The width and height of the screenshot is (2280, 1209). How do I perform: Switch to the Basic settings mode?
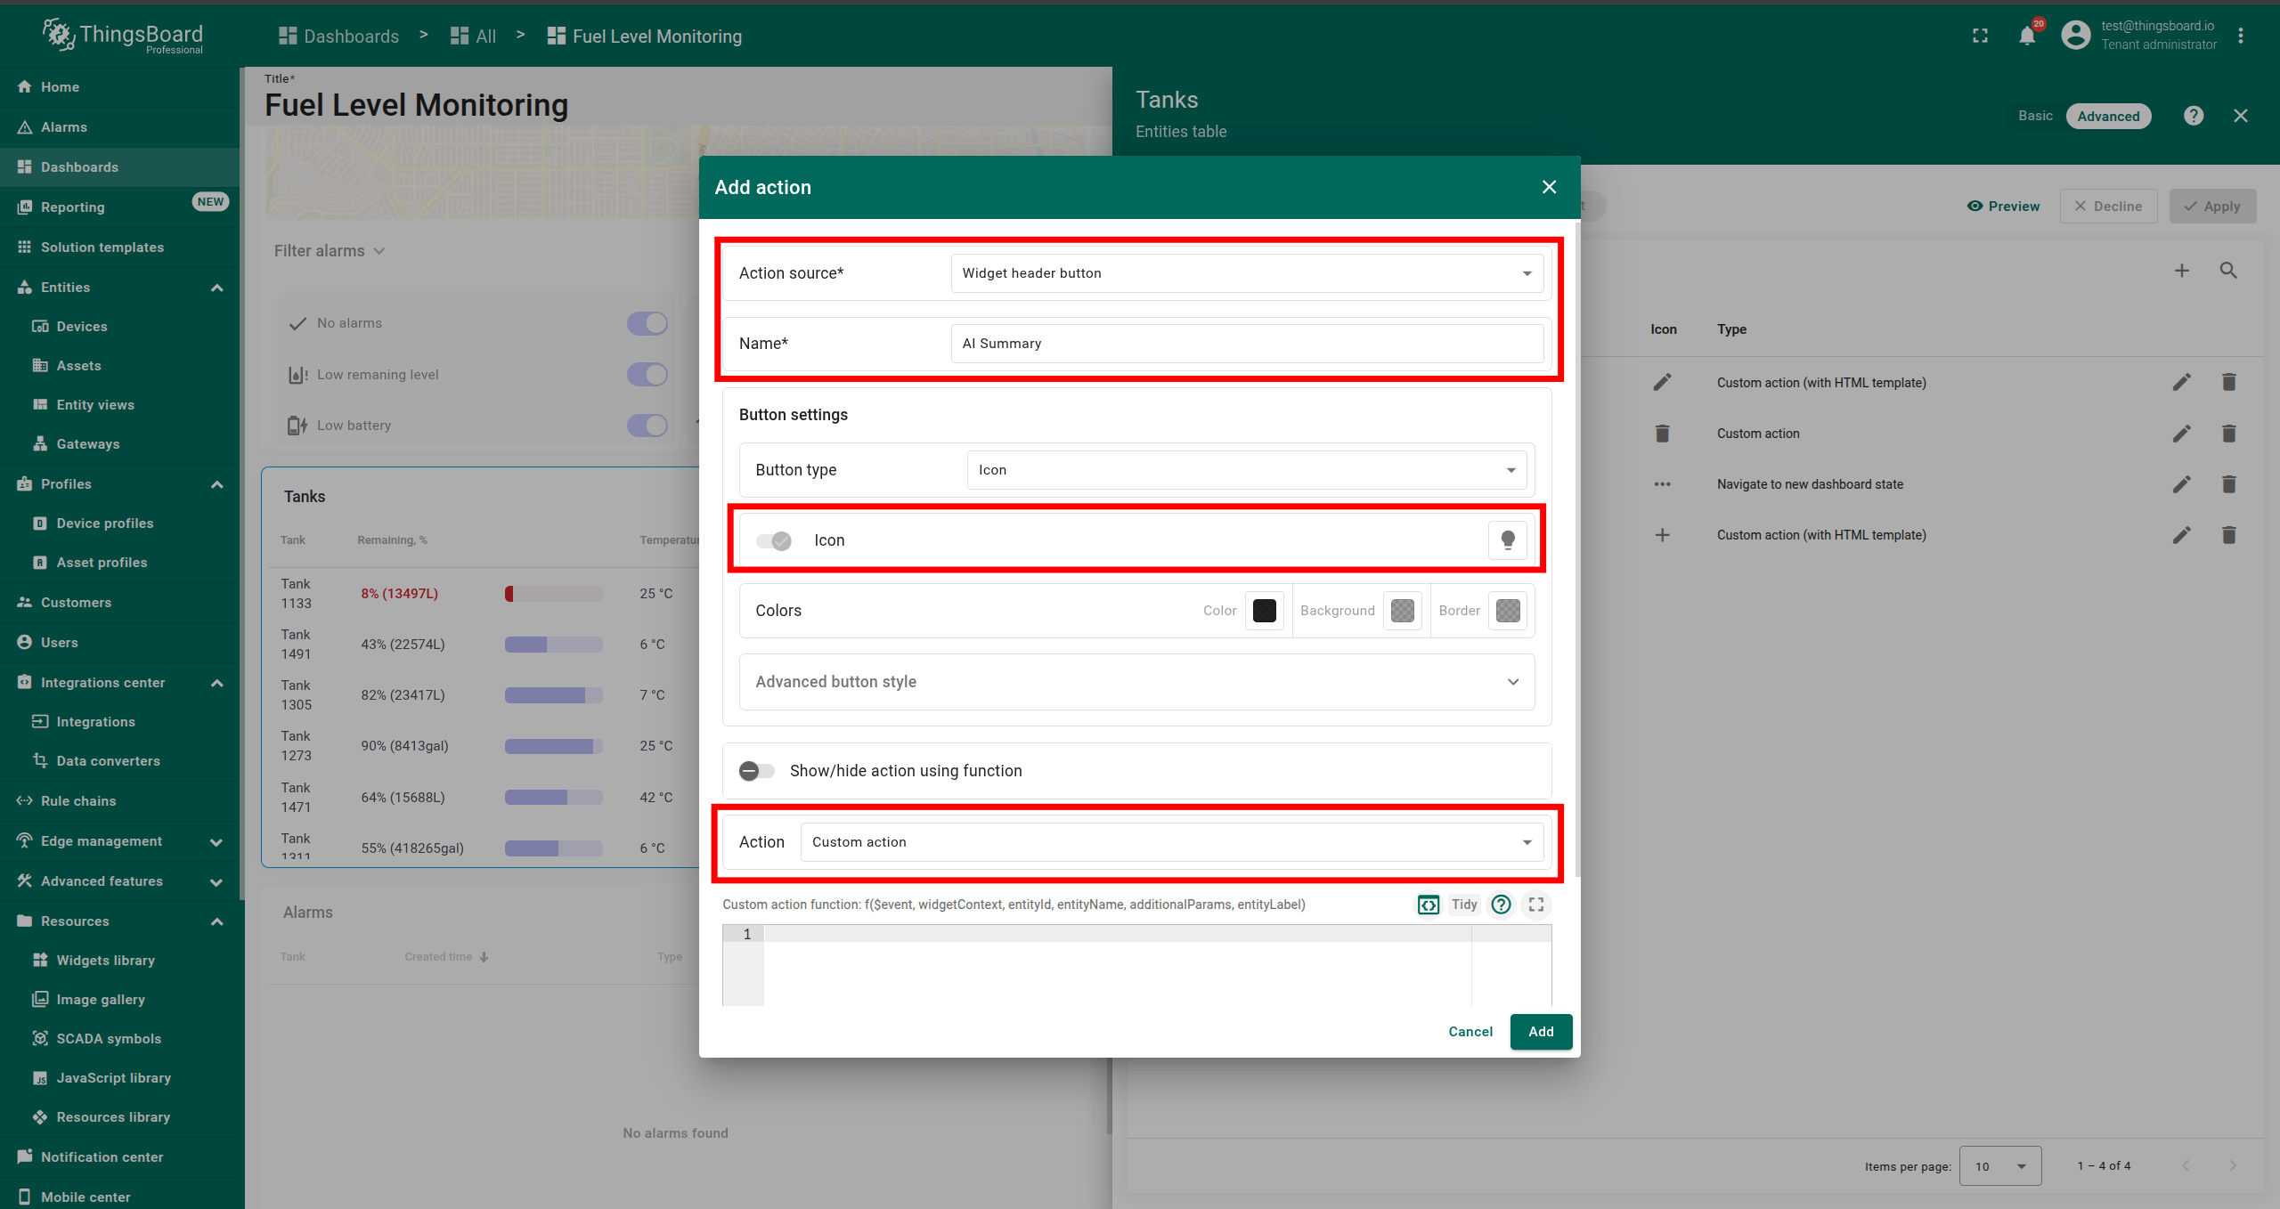pyautogui.click(x=2035, y=116)
